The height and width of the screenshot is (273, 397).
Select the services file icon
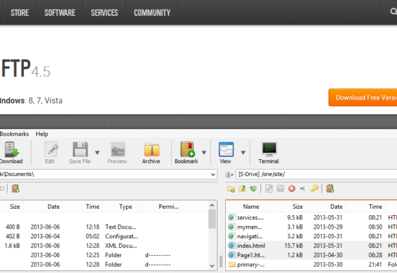point(231,217)
